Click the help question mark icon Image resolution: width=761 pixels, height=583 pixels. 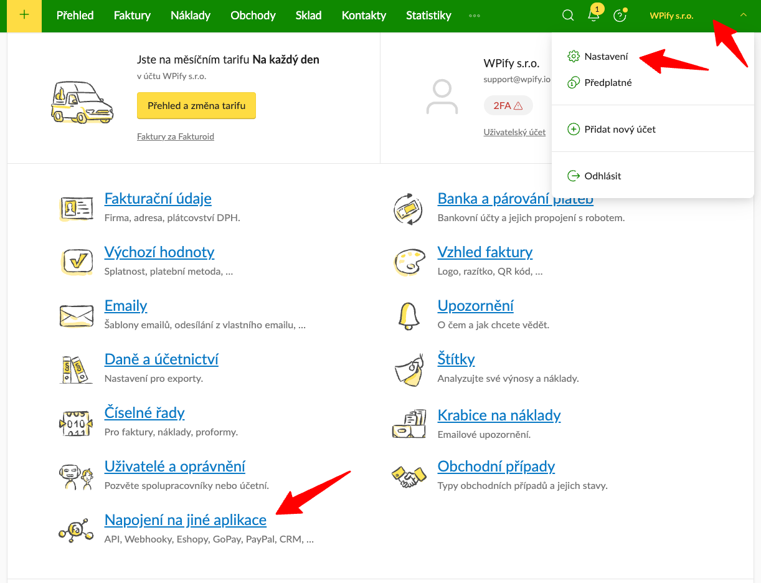(619, 16)
